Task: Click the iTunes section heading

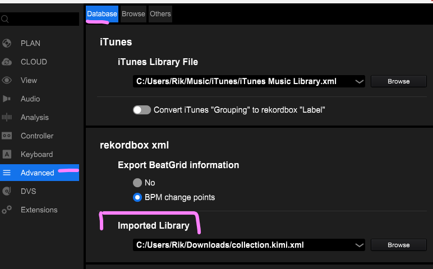Action: [x=116, y=42]
